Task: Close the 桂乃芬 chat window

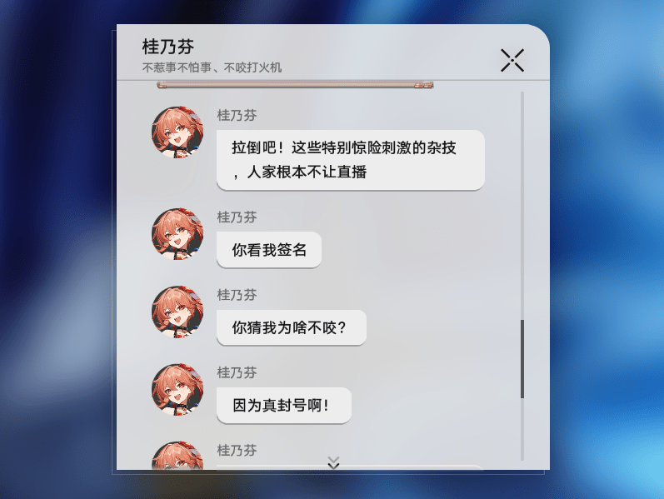Action: [512, 60]
